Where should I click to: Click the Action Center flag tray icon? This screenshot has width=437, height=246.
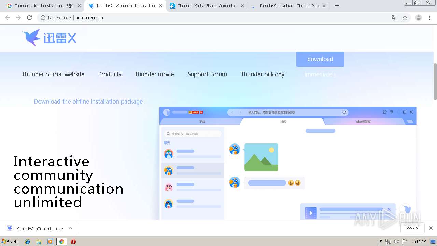pyautogui.click(x=405, y=242)
